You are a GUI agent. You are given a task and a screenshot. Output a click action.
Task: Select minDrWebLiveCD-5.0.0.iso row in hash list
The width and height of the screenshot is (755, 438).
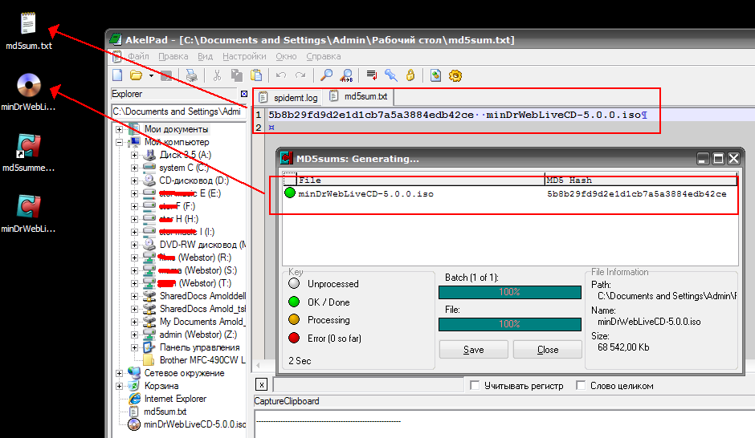pos(365,193)
